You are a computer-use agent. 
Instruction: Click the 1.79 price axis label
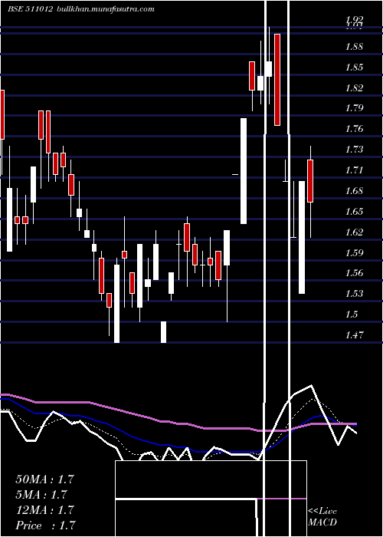click(354, 109)
